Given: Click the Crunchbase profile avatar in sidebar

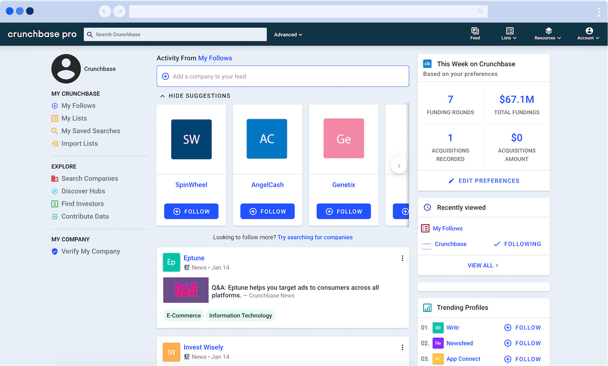Looking at the screenshot, I should 66,69.
